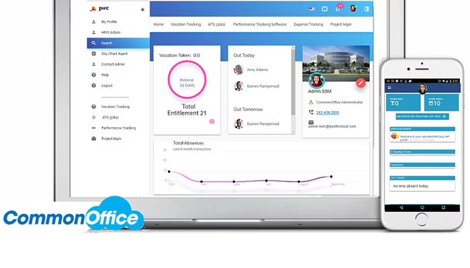470x268 pixels.
Task: Click the Amy Adams avatar in Out Today
Action: 238,70
